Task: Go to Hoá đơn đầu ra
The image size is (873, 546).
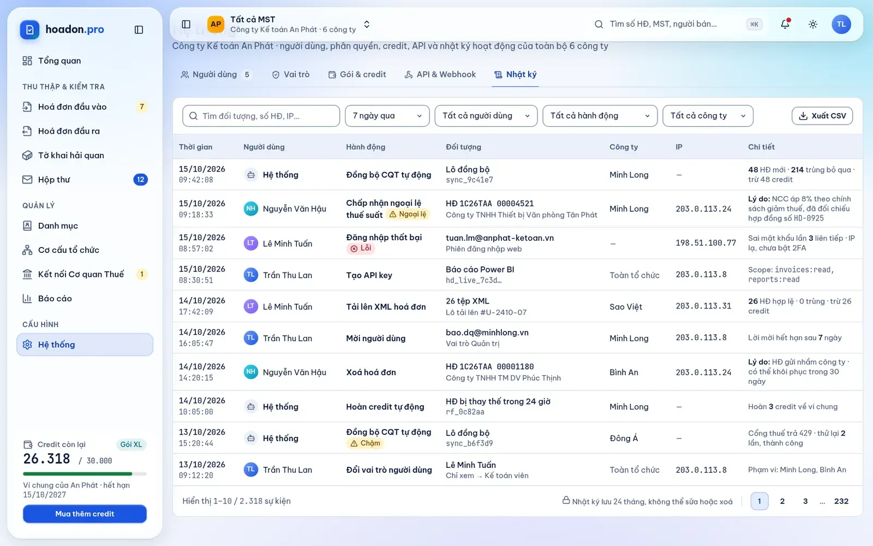Action: click(85, 131)
